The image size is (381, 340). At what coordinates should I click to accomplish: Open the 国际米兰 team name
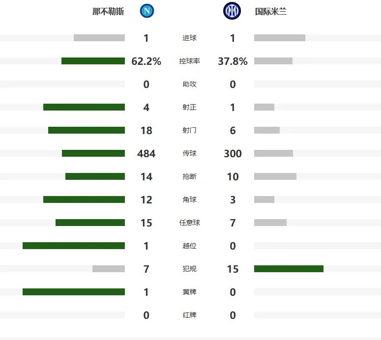271,11
